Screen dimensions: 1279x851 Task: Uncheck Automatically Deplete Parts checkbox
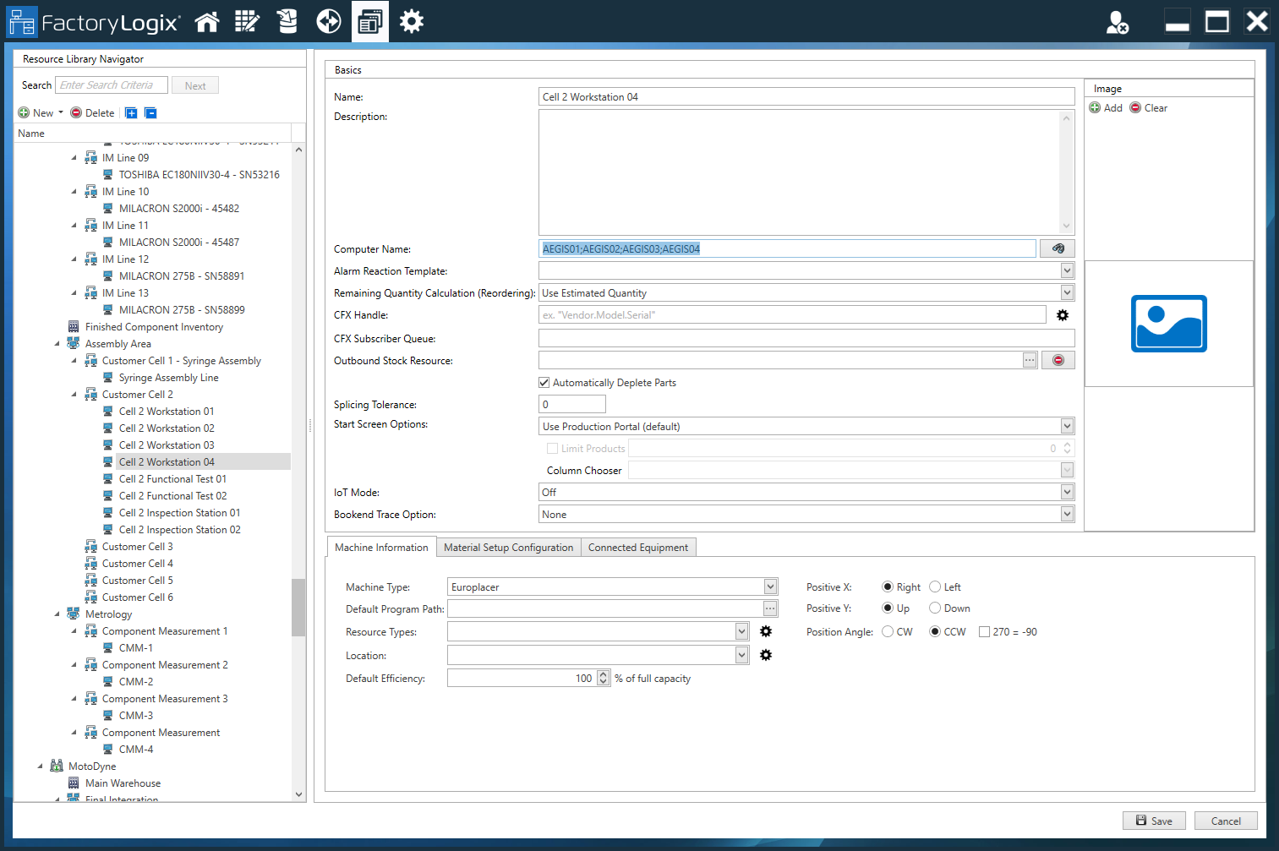pyautogui.click(x=544, y=383)
